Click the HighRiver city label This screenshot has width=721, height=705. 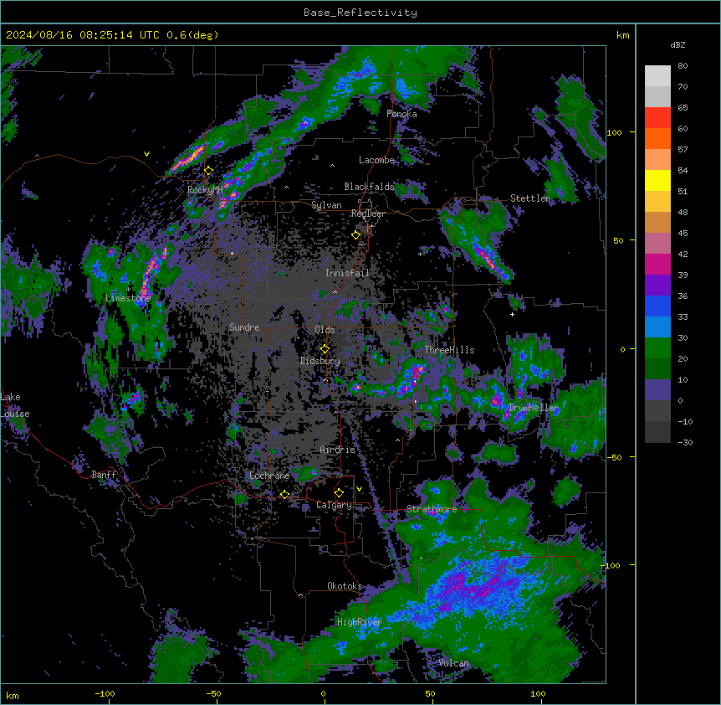click(x=360, y=622)
